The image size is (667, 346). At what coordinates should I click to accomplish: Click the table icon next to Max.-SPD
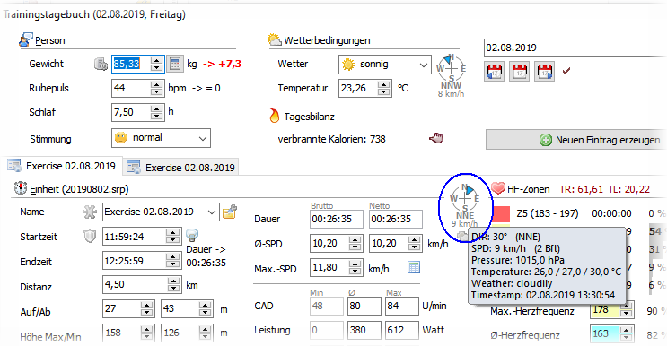pos(414,267)
